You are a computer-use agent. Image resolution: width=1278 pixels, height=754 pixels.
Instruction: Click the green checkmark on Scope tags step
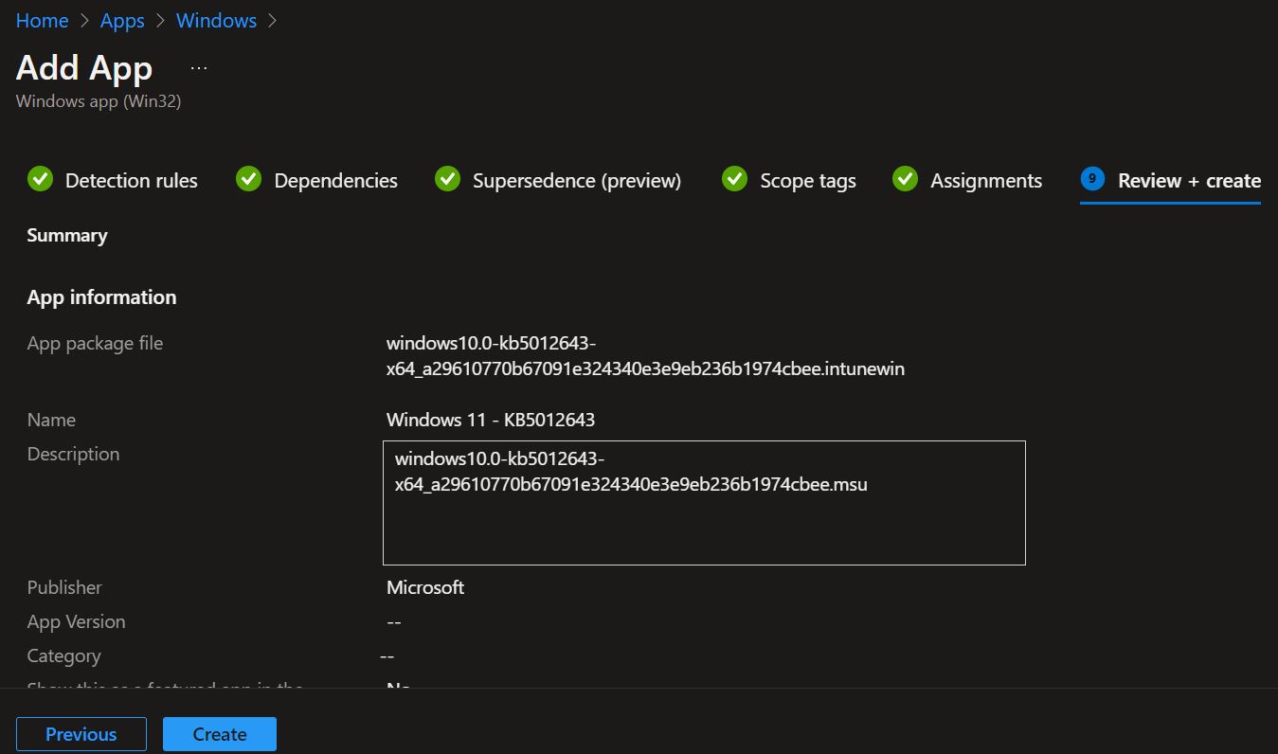[734, 179]
